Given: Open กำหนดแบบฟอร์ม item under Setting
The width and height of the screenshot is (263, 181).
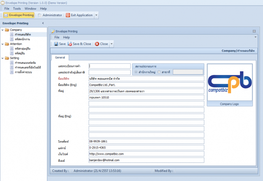Looking at the screenshot, I should tap(25, 62).
